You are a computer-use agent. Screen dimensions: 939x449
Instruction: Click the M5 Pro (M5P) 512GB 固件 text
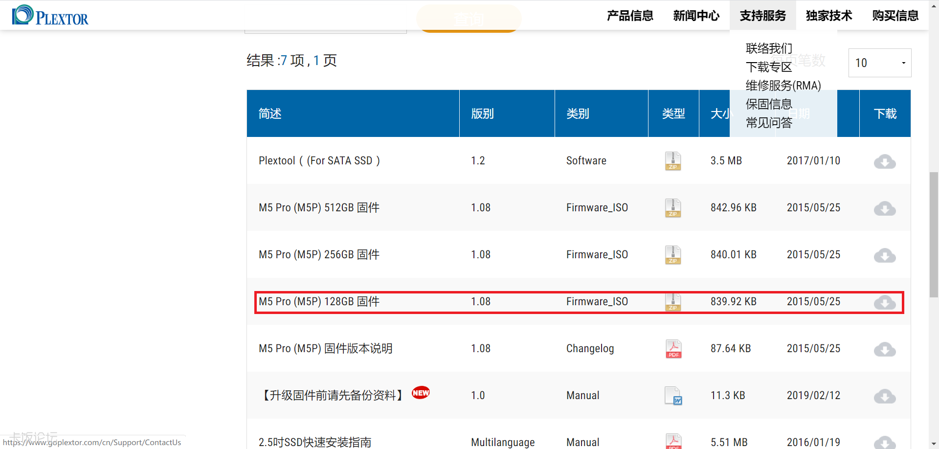[319, 207]
